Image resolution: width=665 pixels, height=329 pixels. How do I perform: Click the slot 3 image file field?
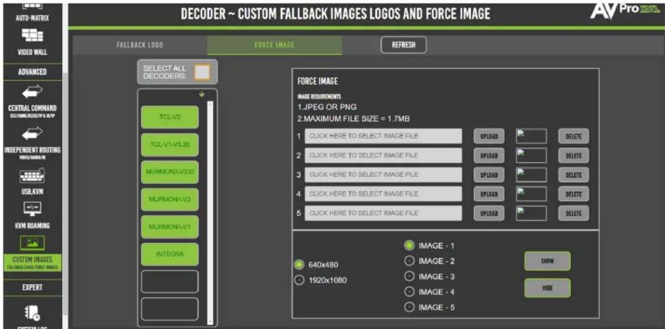383,175
